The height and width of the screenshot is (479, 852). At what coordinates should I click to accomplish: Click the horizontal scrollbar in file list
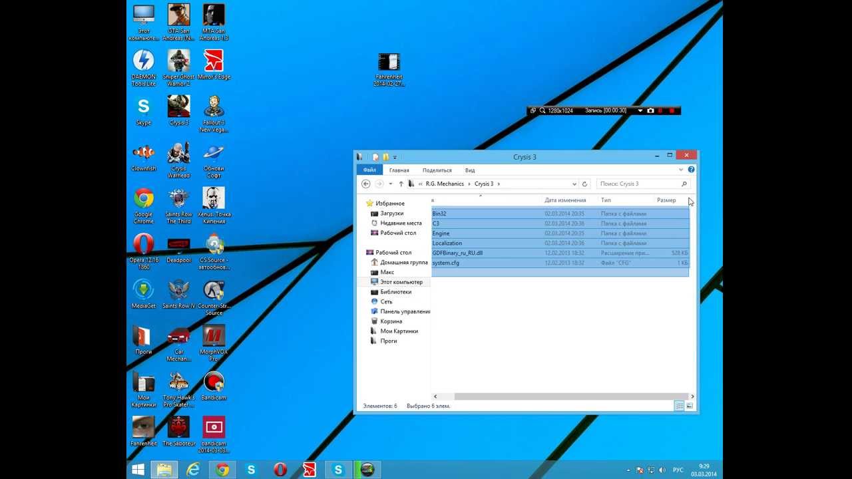[x=572, y=397]
